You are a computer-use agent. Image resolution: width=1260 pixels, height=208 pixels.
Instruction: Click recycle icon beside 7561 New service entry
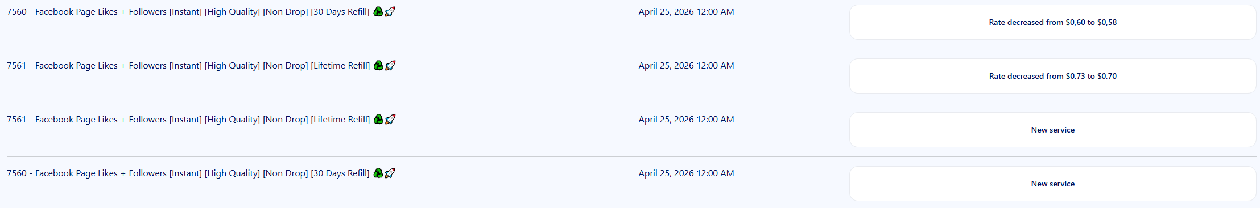378,119
